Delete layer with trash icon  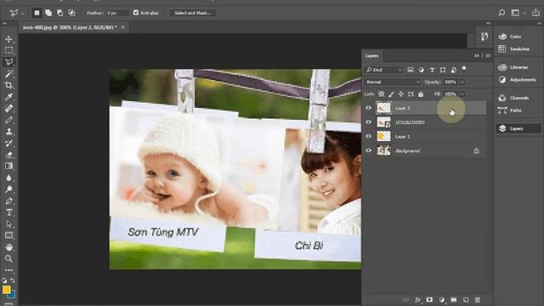(x=478, y=300)
